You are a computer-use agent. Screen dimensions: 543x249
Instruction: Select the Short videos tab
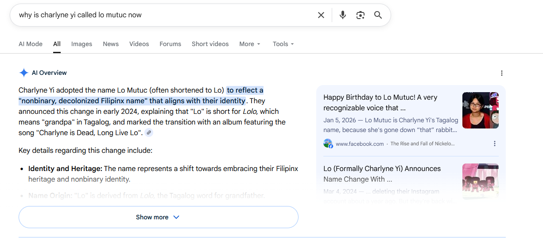click(210, 44)
